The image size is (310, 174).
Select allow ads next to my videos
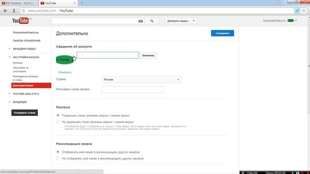coord(58,115)
